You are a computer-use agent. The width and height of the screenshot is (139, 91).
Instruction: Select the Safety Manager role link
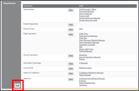[x=85, y=75]
